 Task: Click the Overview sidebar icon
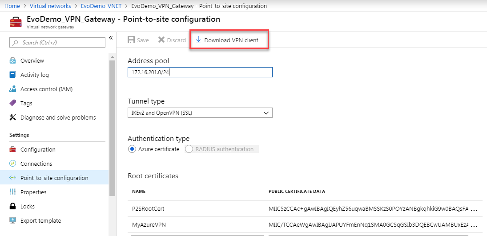[12, 60]
